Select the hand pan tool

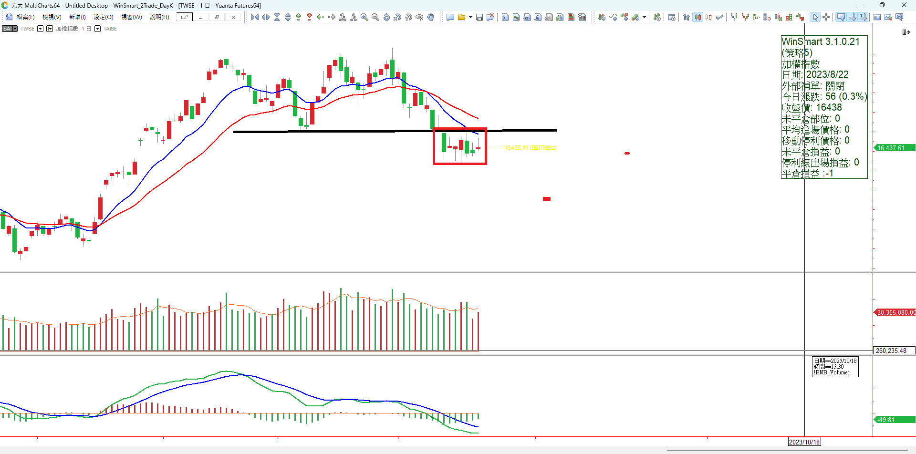point(431,17)
